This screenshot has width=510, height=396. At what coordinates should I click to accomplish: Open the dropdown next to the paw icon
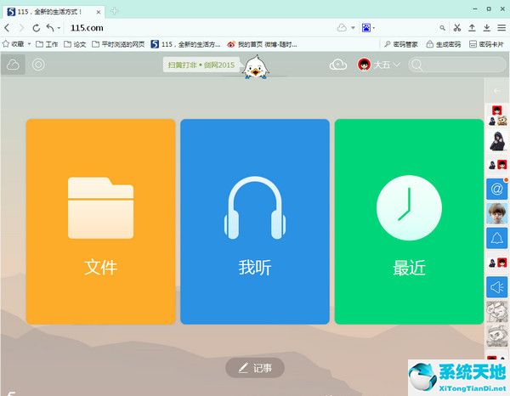[x=374, y=28]
